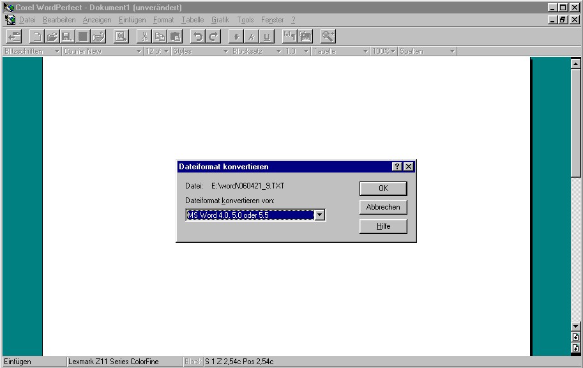Click the file path E:\word\060421_9.TXT
This screenshot has height=368, width=583.
coord(248,186)
